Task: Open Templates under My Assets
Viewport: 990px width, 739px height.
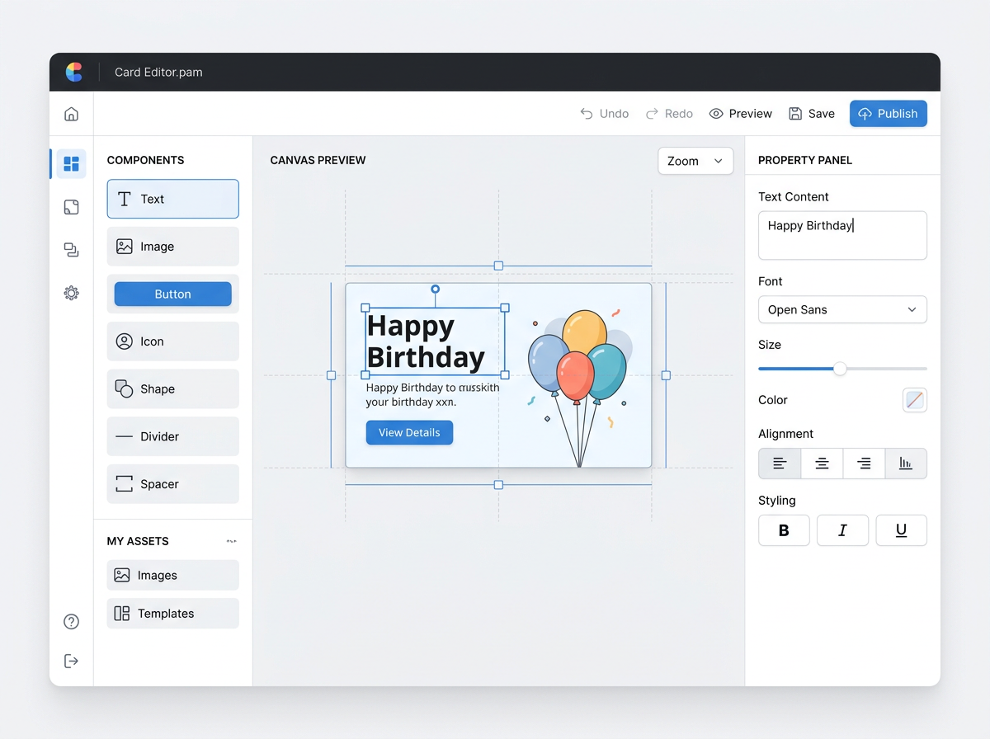Action: (173, 614)
